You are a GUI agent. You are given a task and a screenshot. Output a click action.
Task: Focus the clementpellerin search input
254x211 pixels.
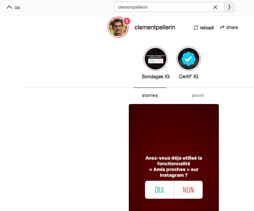coord(164,7)
